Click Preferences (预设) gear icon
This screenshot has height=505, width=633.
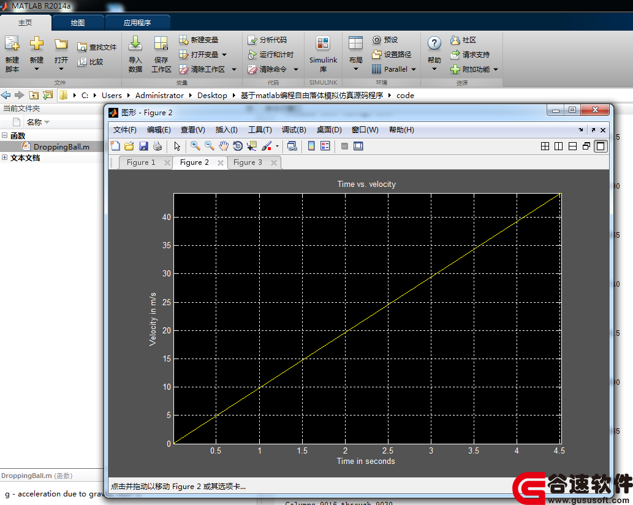point(377,40)
